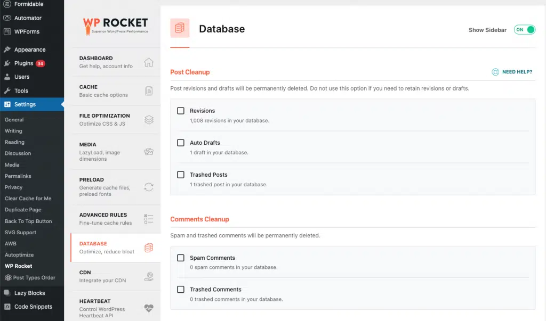Click the Trashed Comments option label
Viewport: 546px width, 321px height.
click(215, 290)
